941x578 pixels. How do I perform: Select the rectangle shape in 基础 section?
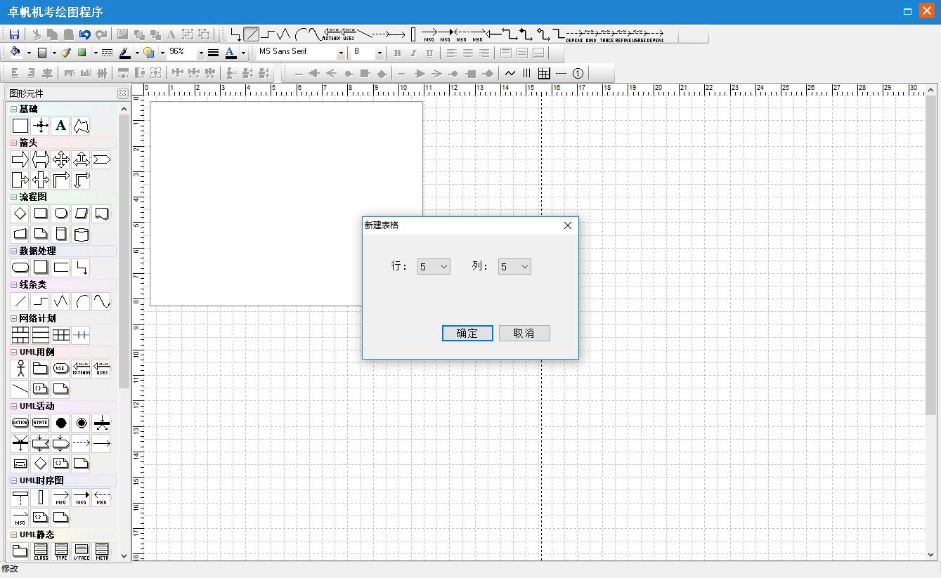pyautogui.click(x=20, y=126)
